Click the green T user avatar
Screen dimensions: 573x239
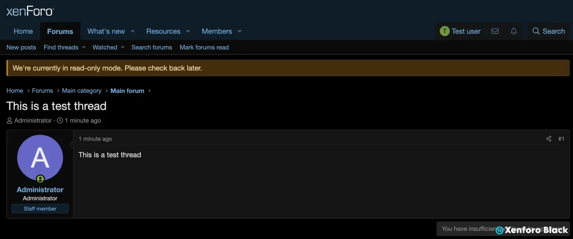coord(445,31)
